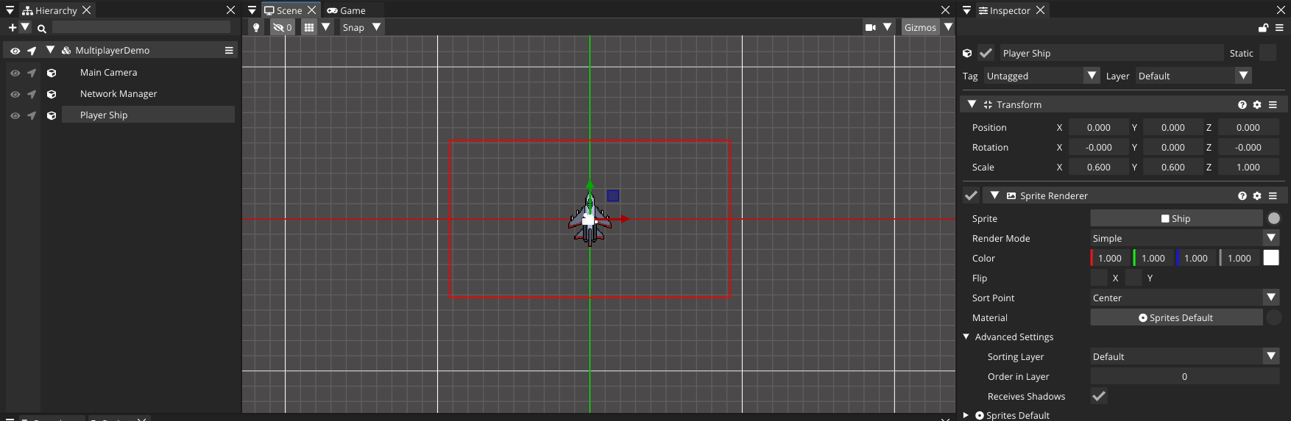Open the grid options dropdown arrow
The width and height of the screenshot is (1291, 421).
[325, 27]
